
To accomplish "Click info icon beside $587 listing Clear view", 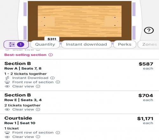I will click(38, 86).
